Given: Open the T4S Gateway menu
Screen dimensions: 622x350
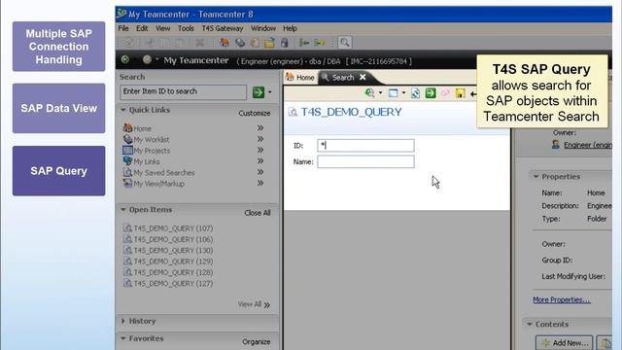Looking at the screenshot, I should pyautogui.click(x=223, y=28).
